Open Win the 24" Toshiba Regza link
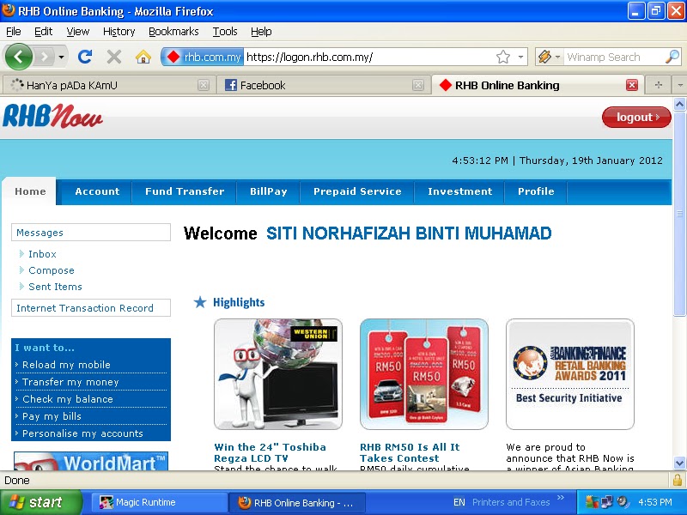The height and width of the screenshot is (515, 687). (x=270, y=453)
